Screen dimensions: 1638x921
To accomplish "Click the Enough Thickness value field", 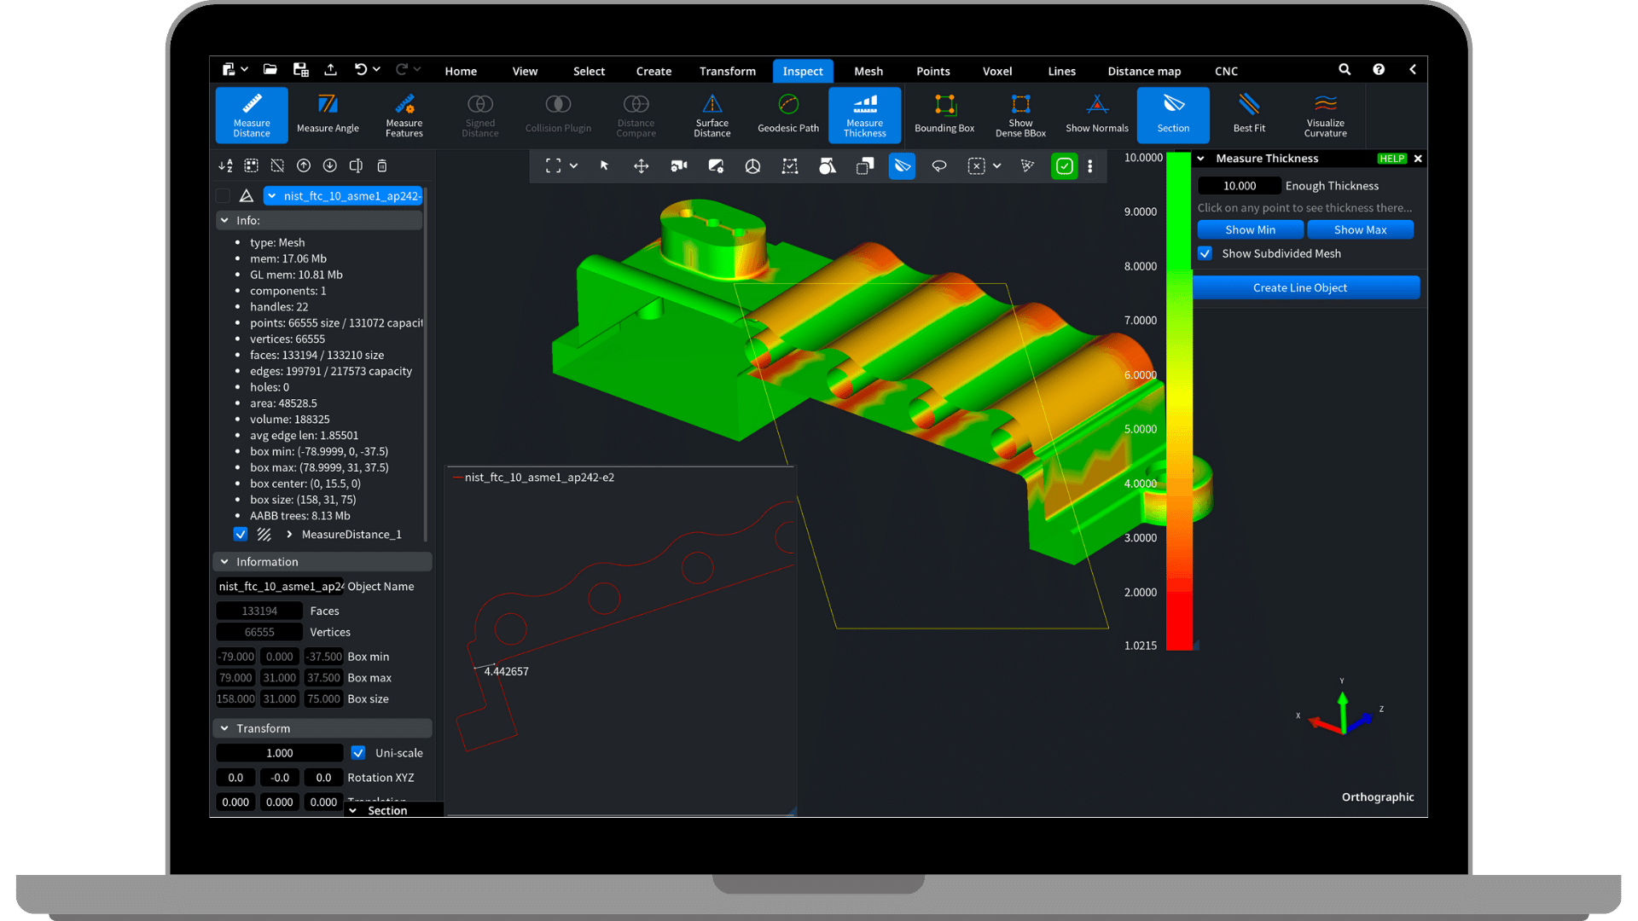I will click(1239, 186).
